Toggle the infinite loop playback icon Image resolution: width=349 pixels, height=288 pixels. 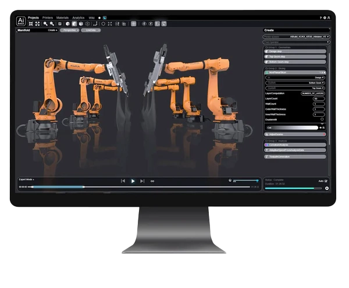click(x=152, y=181)
